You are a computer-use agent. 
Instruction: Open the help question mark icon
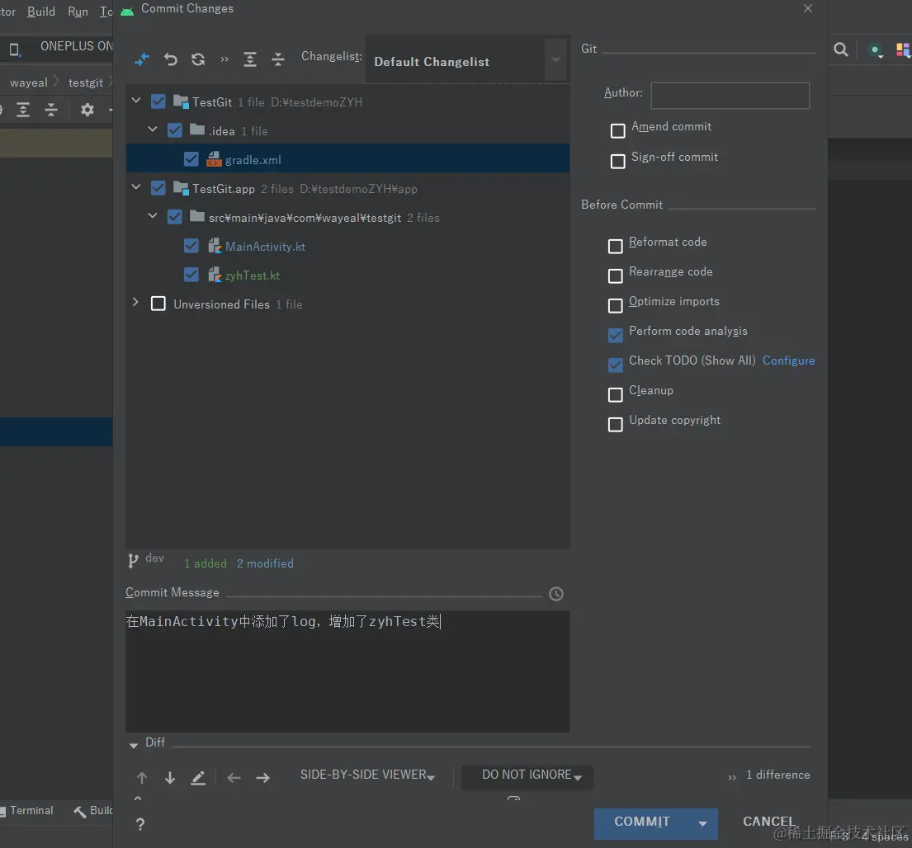tap(140, 823)
